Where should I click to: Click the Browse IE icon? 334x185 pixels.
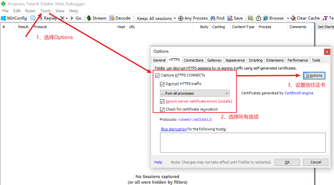click(265, 18)
